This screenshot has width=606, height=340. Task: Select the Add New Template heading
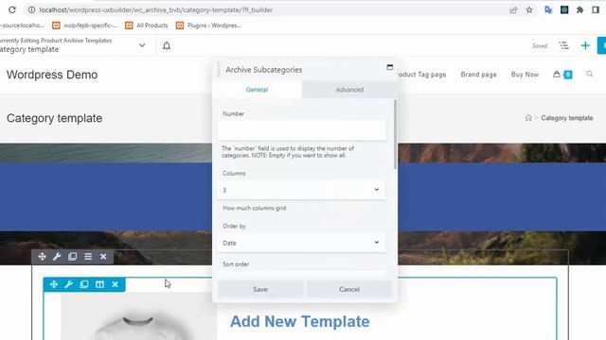coord(300,321)
